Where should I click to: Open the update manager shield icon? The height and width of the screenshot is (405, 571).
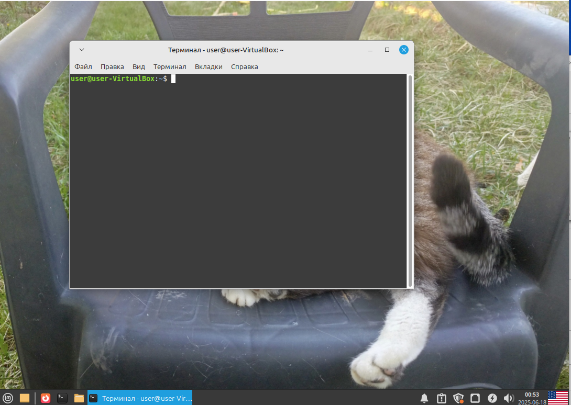click(458, 398)
